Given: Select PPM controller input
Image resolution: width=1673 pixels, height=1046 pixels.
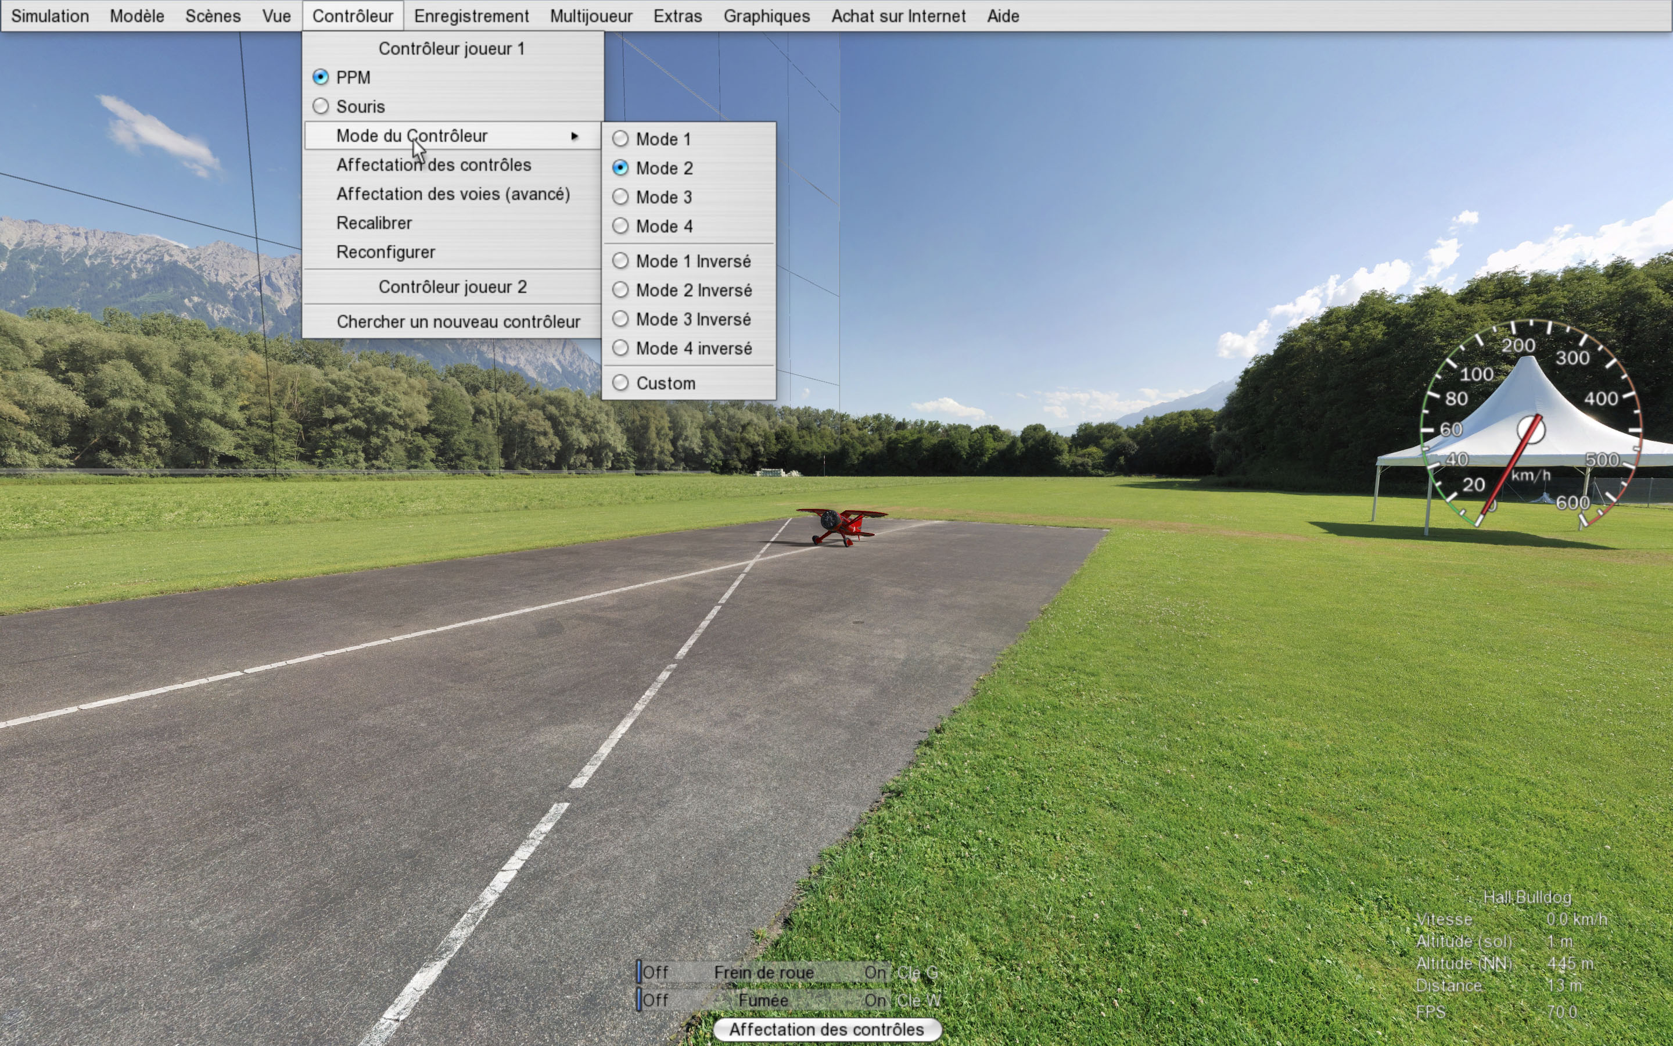Looking at the screenshot, I should tap(352, 77).
